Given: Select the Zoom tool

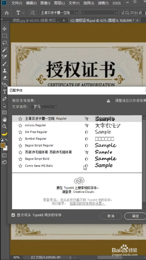Looking at the screenshot, I should [5, 127].
